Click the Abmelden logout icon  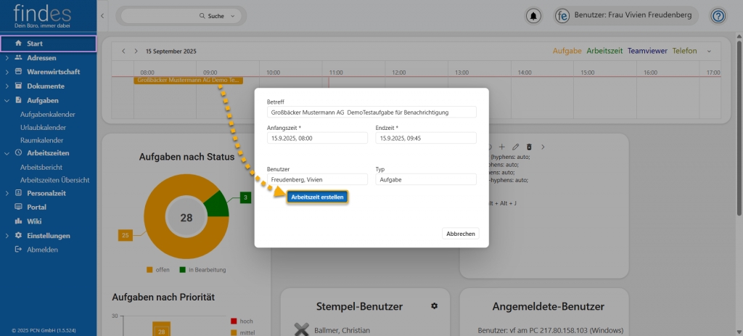pyautogui.click(x=18, y=249)
